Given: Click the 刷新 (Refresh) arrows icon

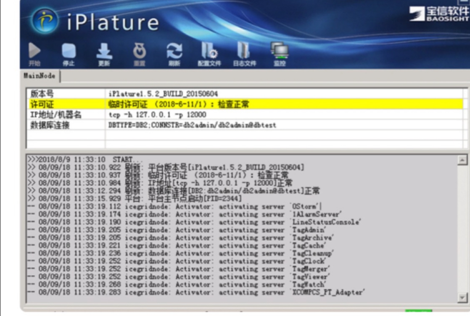Looking at the screenshot, I should [174, 51].
